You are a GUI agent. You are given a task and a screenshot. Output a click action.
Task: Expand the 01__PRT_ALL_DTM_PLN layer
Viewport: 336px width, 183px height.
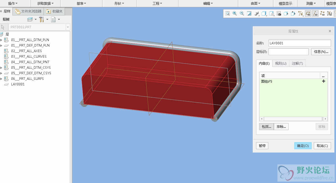point(1,40)
